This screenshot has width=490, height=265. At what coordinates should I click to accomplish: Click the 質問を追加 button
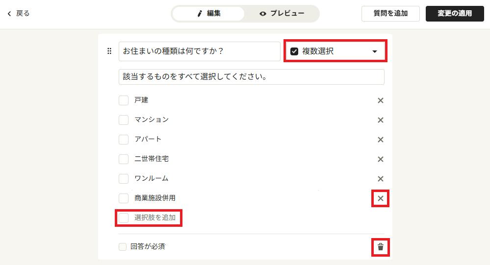point(390,13)
